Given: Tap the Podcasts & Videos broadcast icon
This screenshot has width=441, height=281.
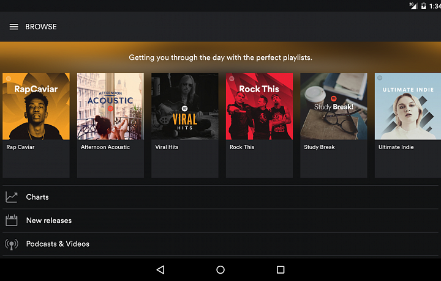Looking at the screenshot, I should (x=12, y=244).
